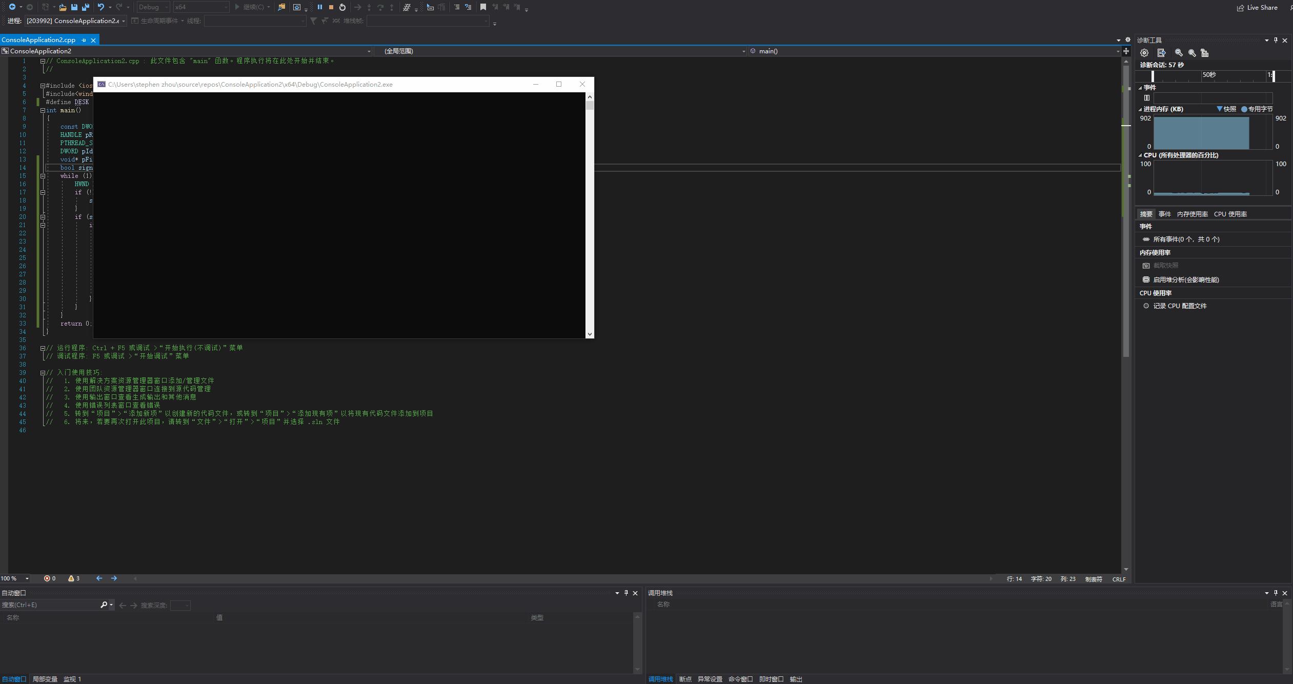1293x684 pixels.
Task: Open the process selection dropdown
Action: (76, 21)
